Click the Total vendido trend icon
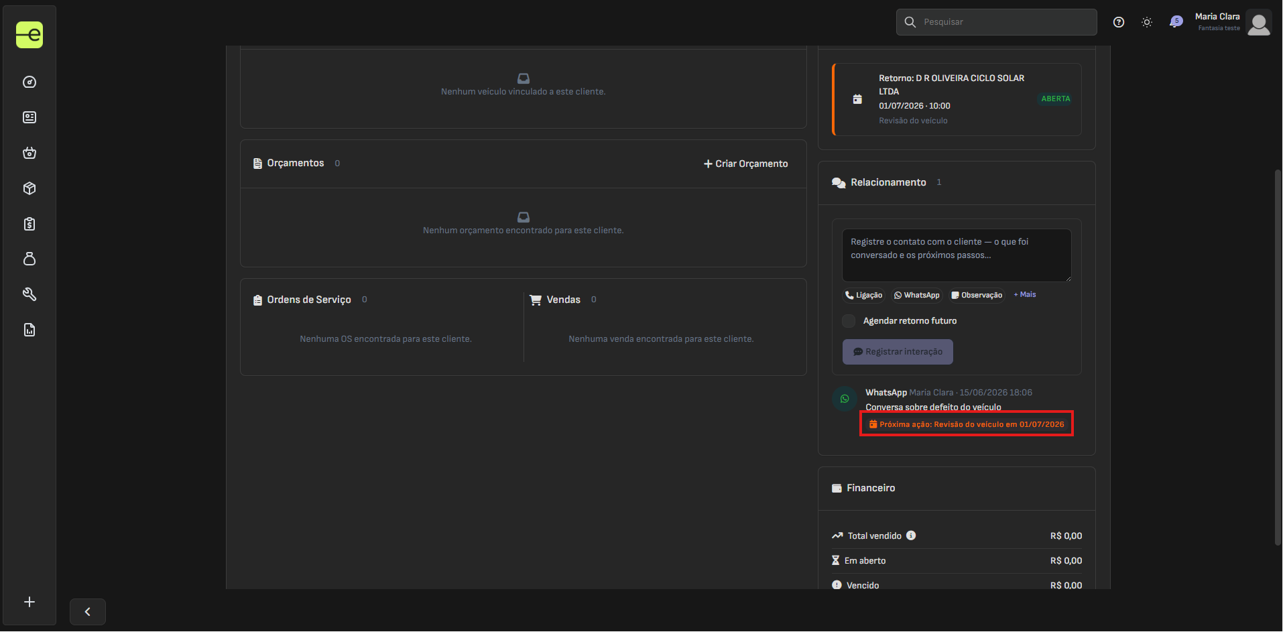This screenshot has width=1283, height=632. point(837,535)
